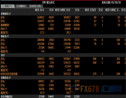Click the value 164813 in non-commercial longs
The height and width of the screenshot is (98, 126).
tap(41, 17)
